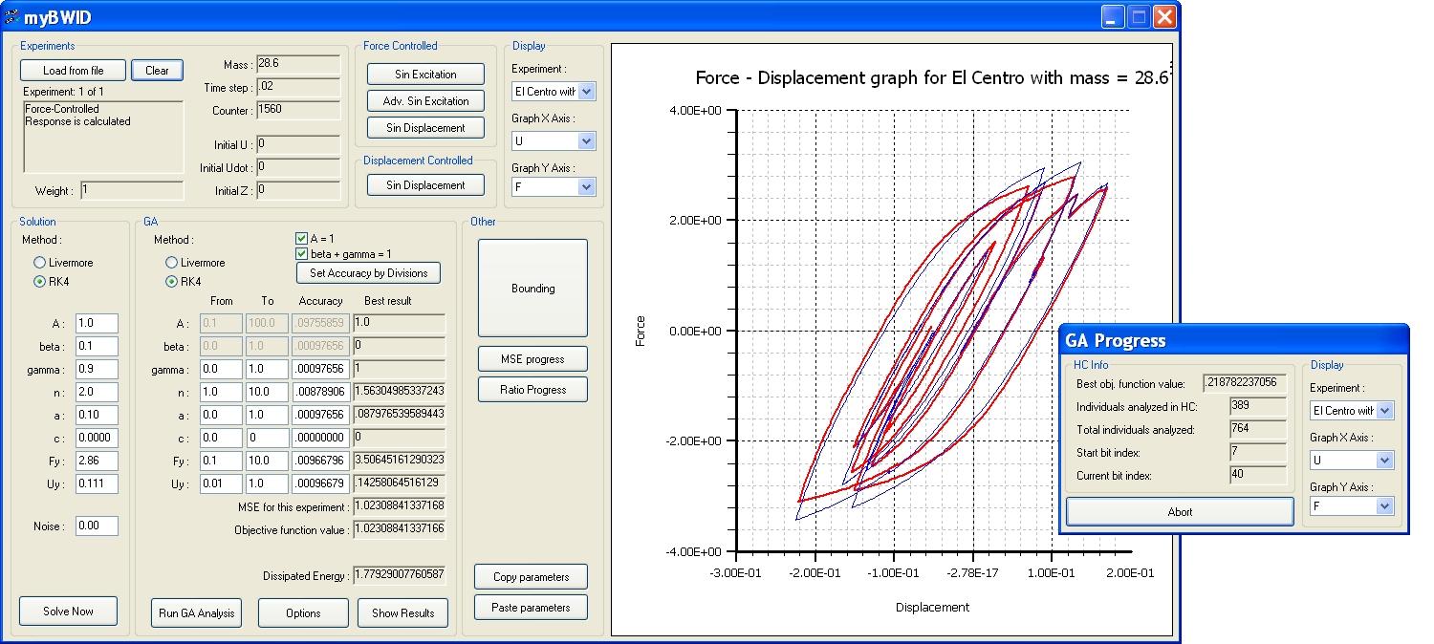Click the Solve Now button
1434x644 pixels.
pos(69,612)
